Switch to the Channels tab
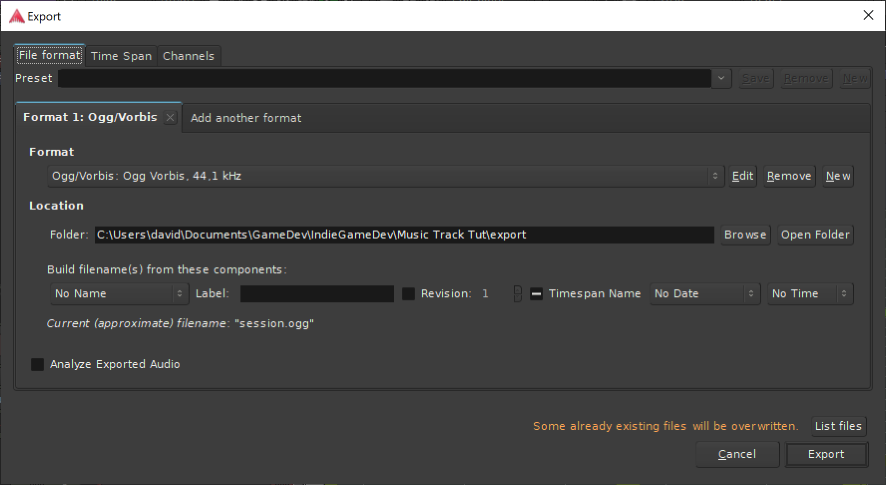This screenshot has height=485, width=886. (x=189, y=56)
